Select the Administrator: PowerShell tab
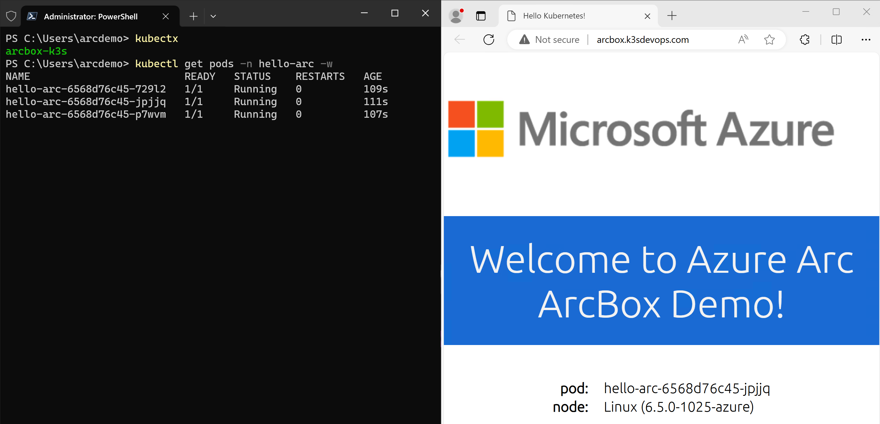The height and width of the screenshot is (424, 880). 100,16
